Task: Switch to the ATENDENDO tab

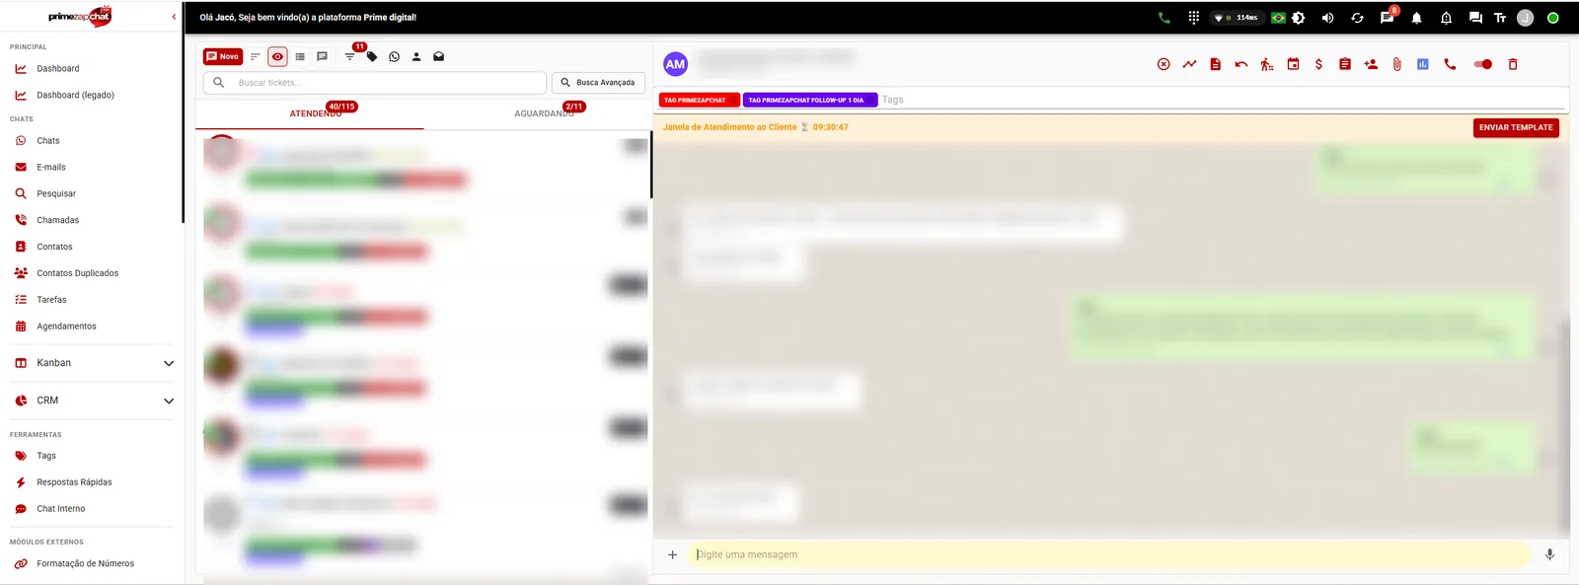Action: 310,113
